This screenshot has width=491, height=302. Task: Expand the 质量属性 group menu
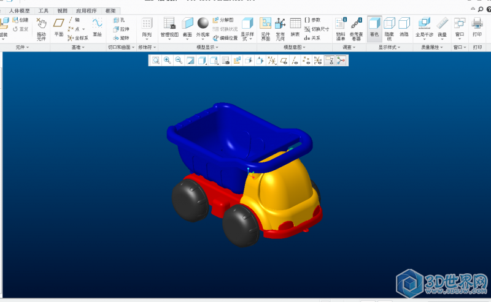(432, 47)
